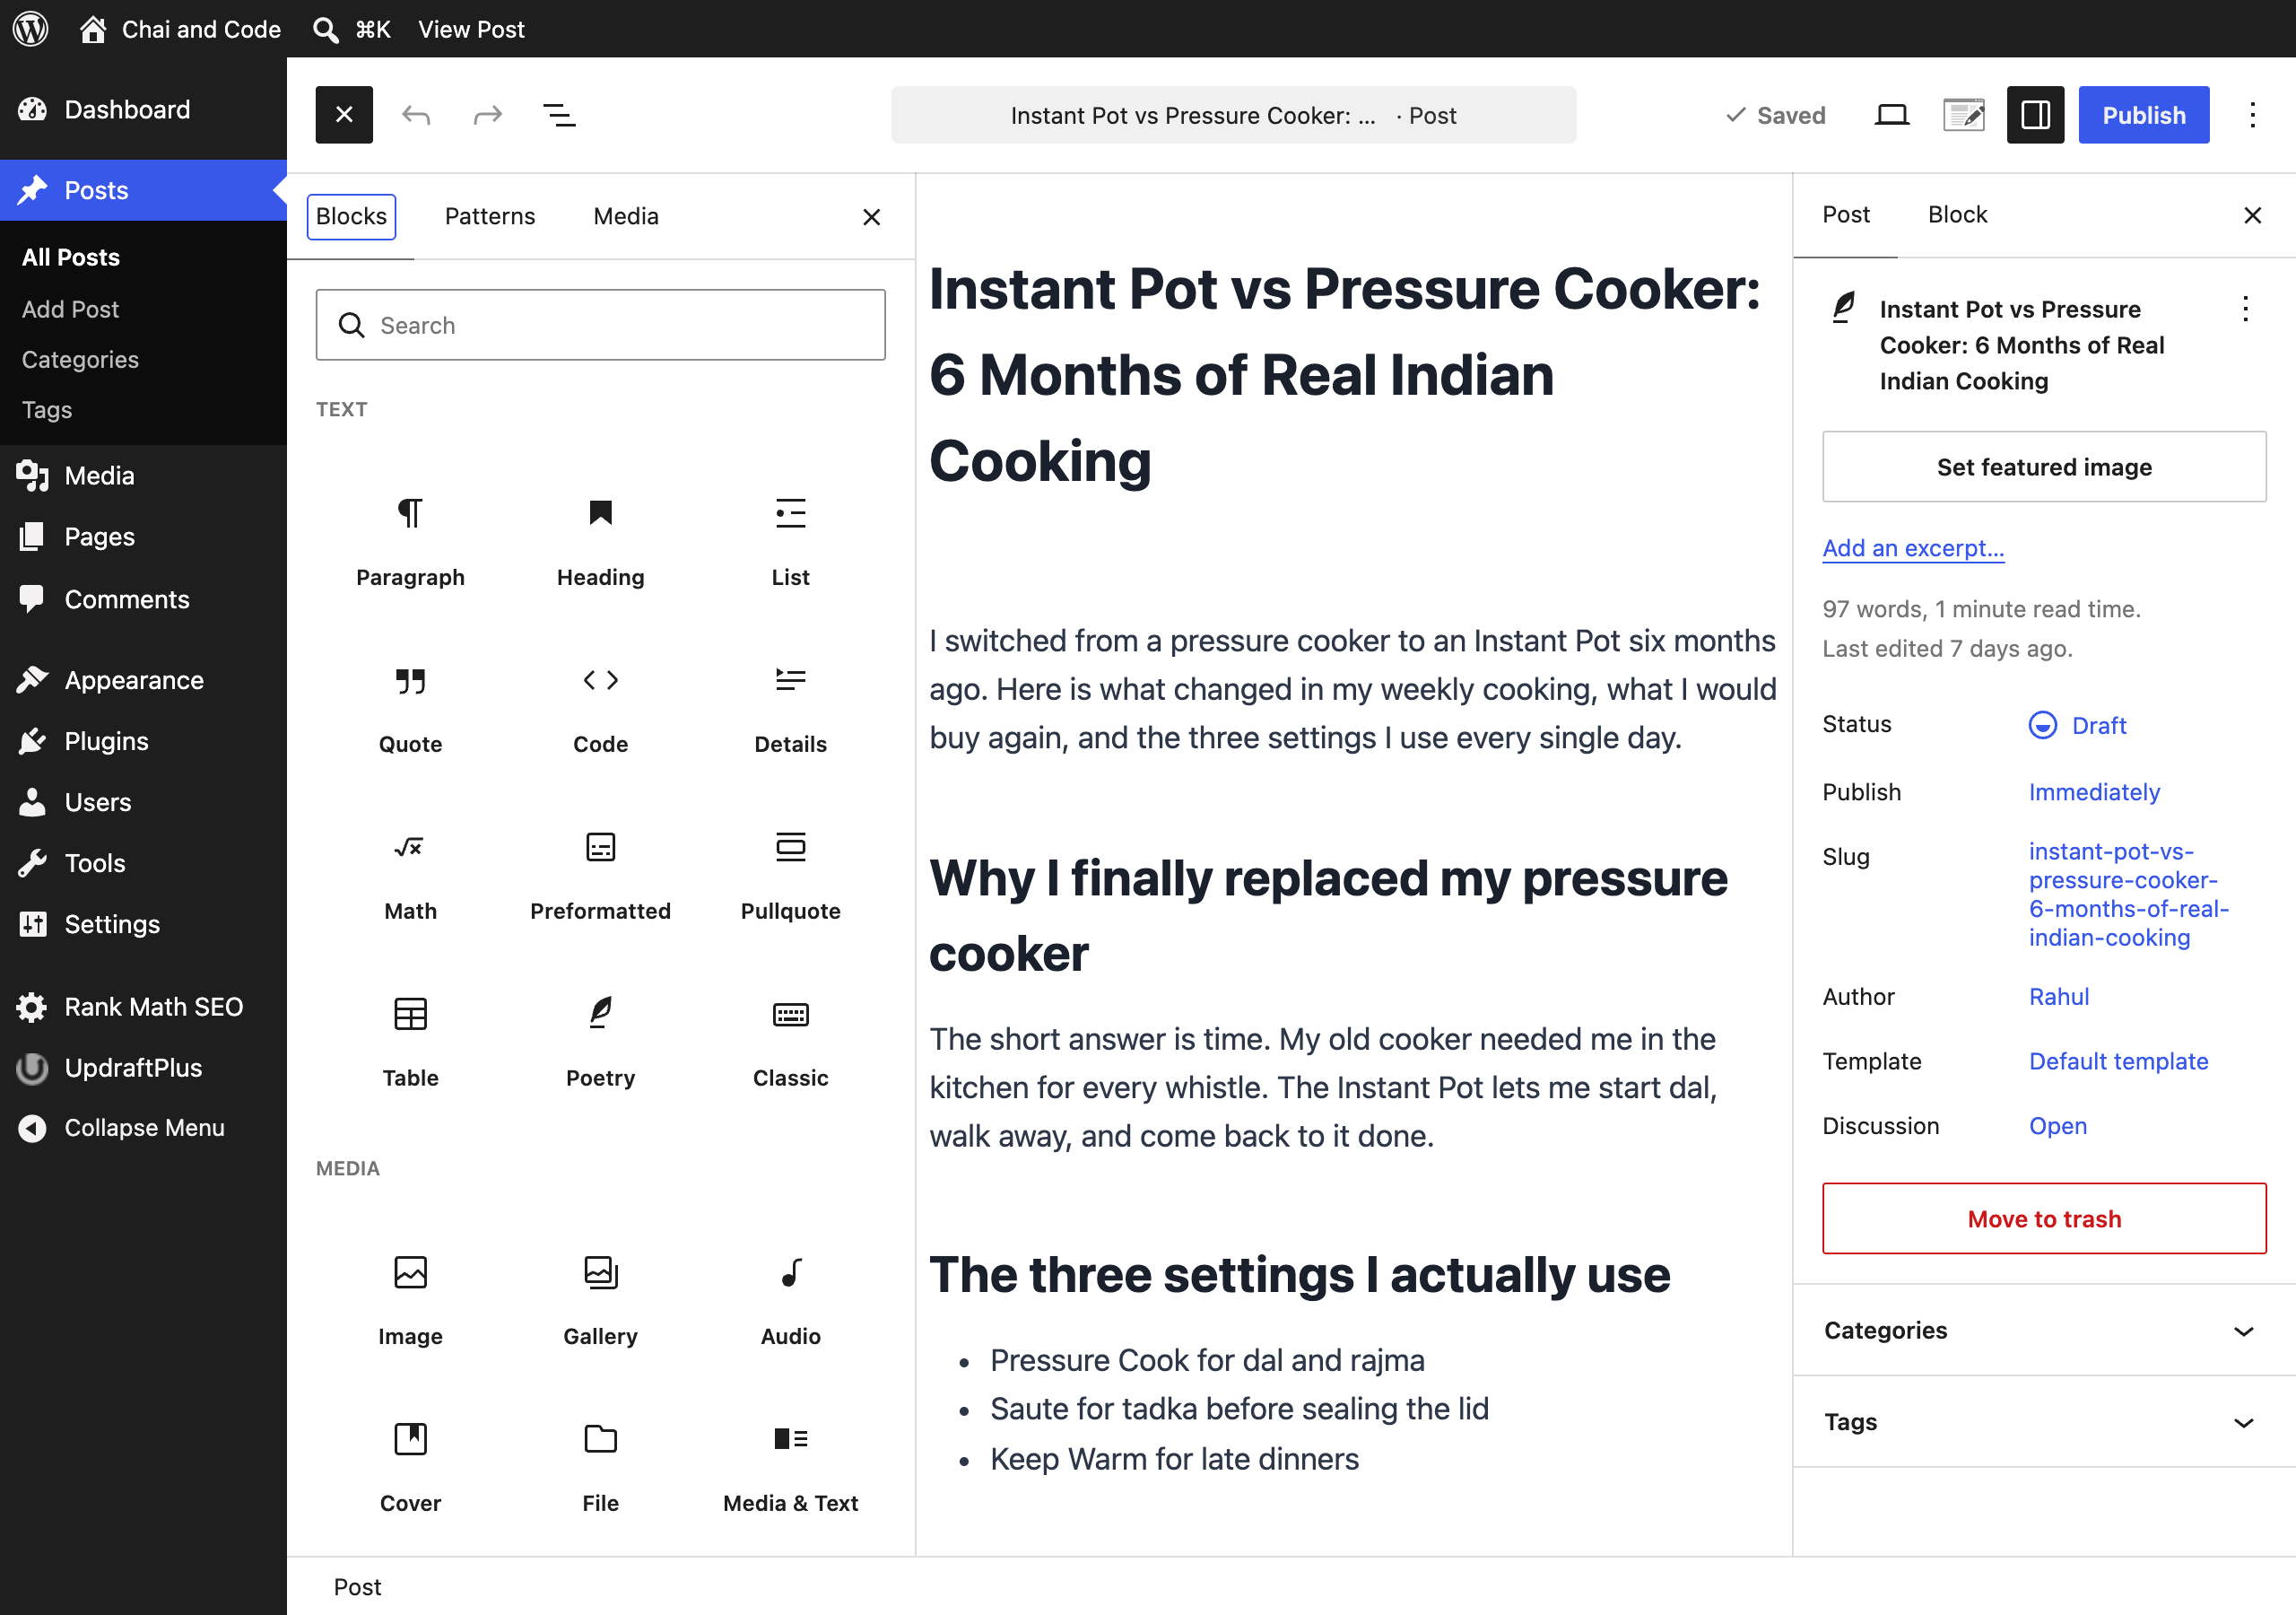Insert a Table block
The width and height of the screenshot is (2296, 1615).
pyautogui.click(x=410, y=1042)
